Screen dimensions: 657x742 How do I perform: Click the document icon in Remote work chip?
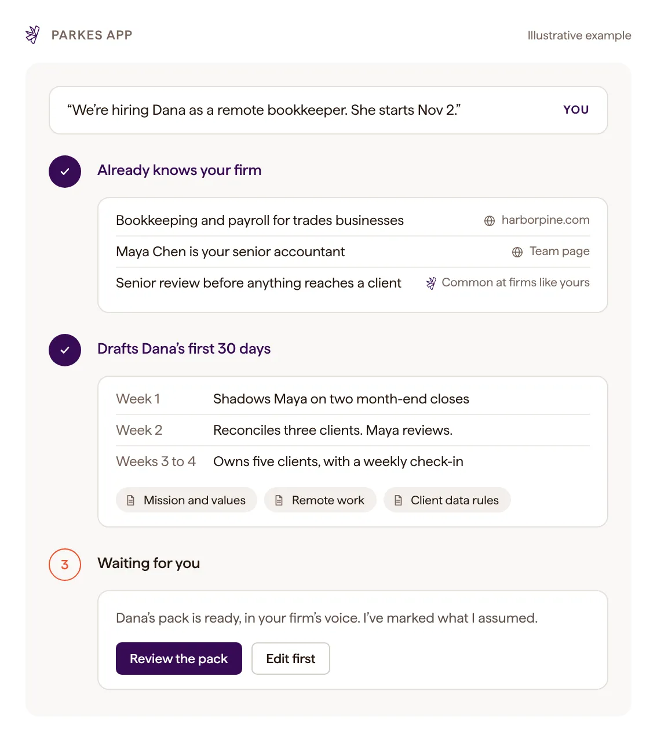pos(279,500)
